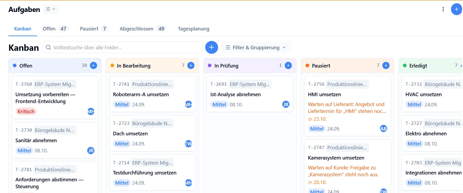Click task ID T-2747

(316, 148)
